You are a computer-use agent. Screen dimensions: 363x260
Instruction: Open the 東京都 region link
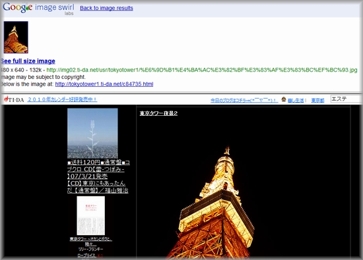coord(317,101)
